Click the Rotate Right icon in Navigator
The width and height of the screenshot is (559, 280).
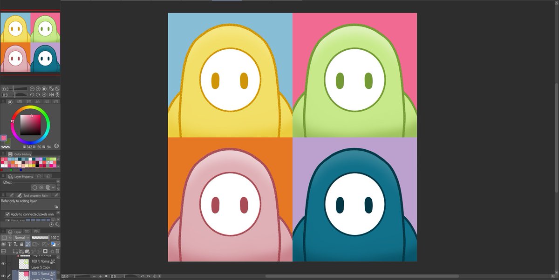click(38, 95)
